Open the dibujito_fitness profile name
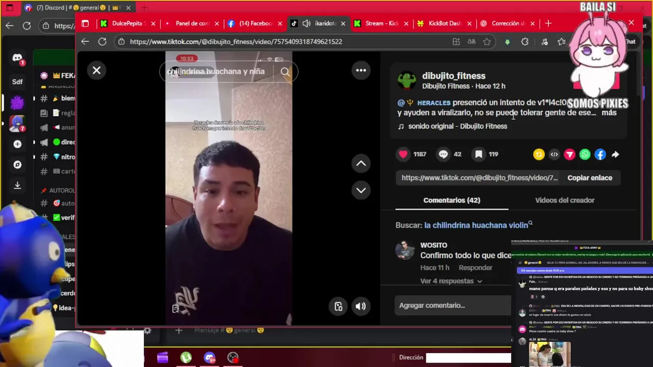 [x=454, y=75]
